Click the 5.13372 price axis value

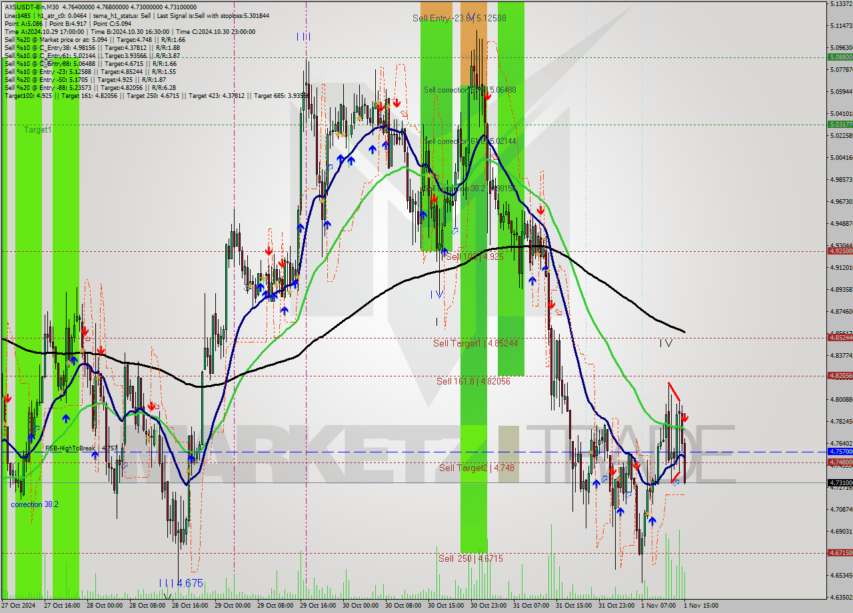point(841,4)
